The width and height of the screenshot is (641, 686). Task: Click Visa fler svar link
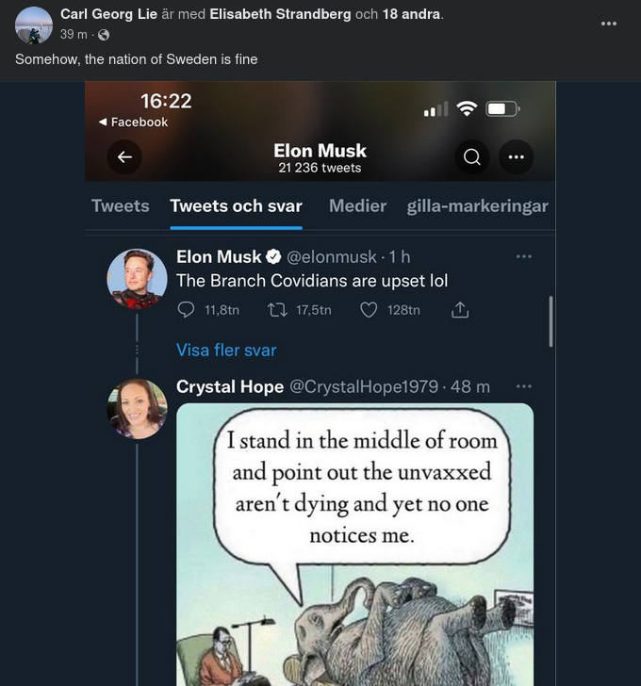[x=226, y=350]
